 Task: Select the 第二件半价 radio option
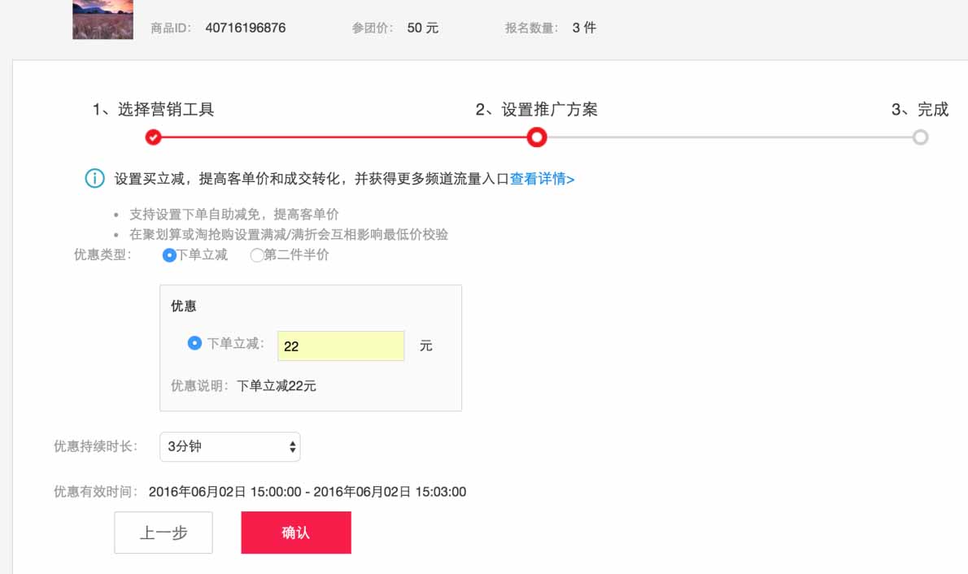[257, 255]
